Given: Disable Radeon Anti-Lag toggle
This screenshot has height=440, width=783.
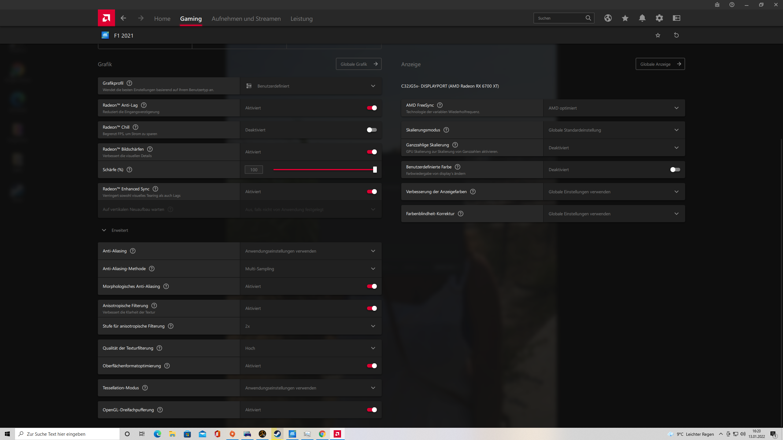Looking at the screenshot, I should tap(372, 108).
